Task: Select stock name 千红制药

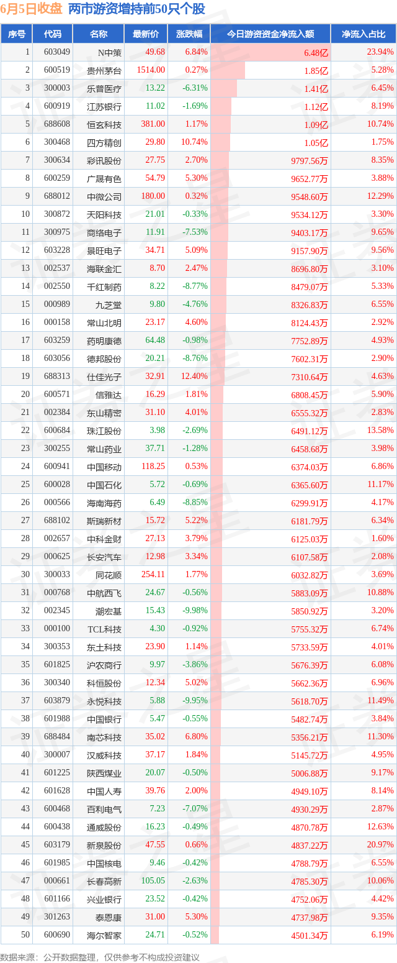Action: pos(104,286)
